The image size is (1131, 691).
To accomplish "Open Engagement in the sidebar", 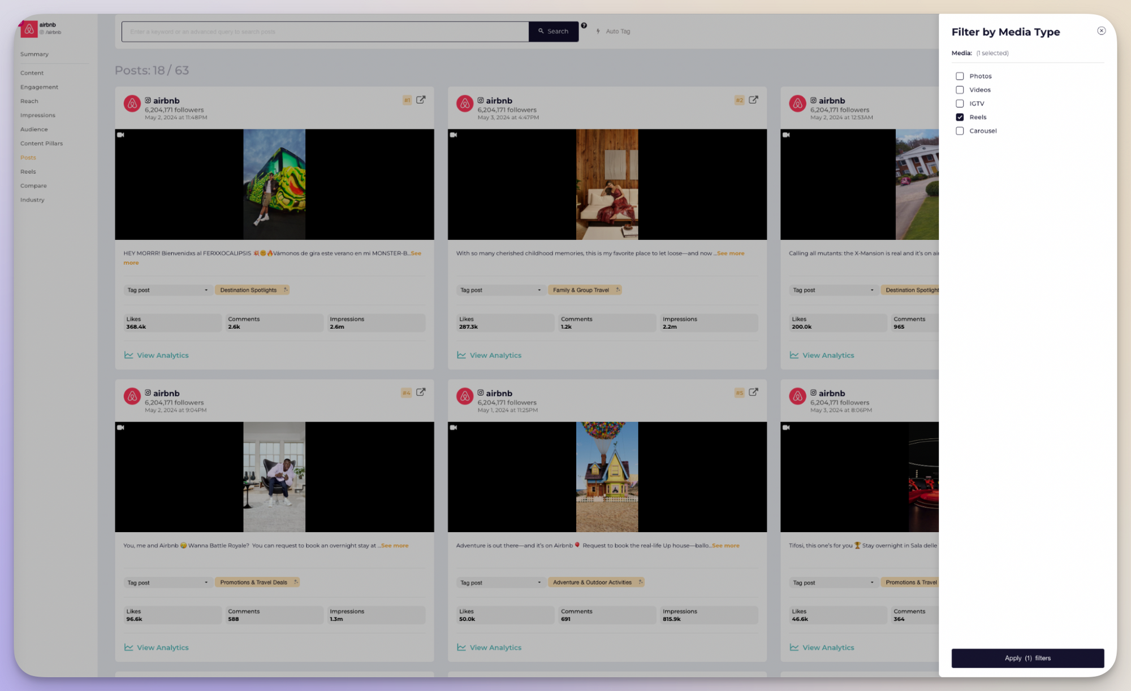I will coord(39,87).
